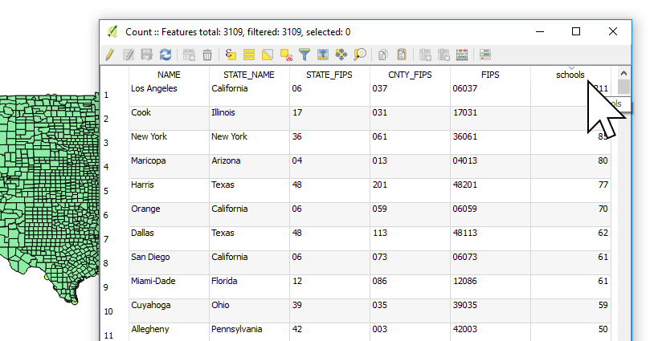Select row 4 header for Maricopa
The width and height of the screenshot is (654, 341).
(106, 167)
